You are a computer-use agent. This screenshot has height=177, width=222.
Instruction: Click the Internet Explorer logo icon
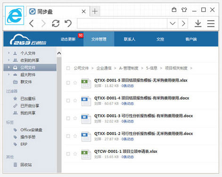pyautogui.click(x=15, y=16)
